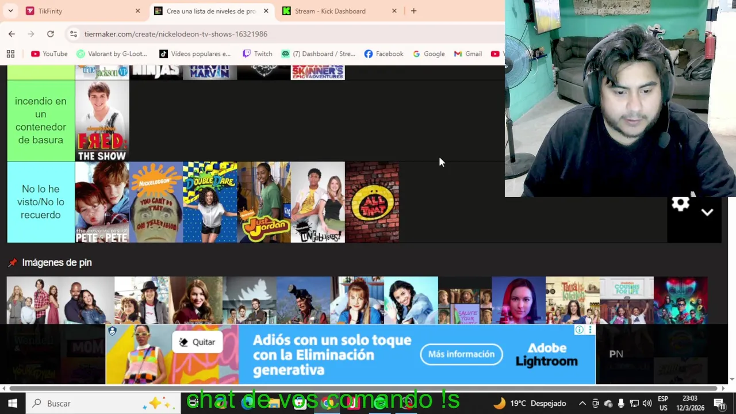This screenshot has height=414, width=736.
Task: Open the Google bookmark
Action: click(428, 53)
